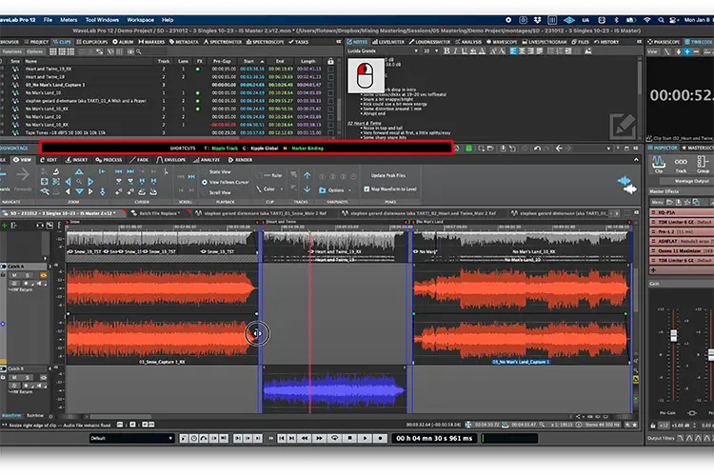
Task: Select the Edit ribbon tab
Action: point(49,160)
